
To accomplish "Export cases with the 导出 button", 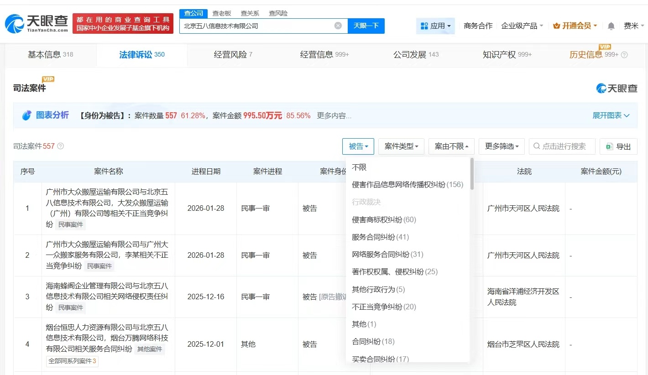I will click(618, 146).
